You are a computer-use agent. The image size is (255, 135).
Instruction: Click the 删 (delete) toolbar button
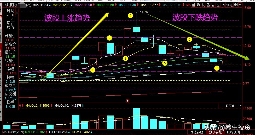(193, 5)
